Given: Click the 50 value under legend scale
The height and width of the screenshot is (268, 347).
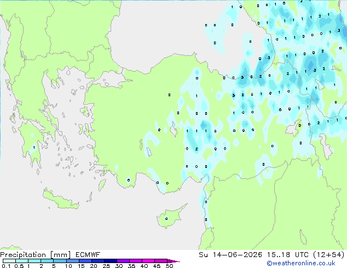Looking at the screenshot, I should [x=169, y=266].
